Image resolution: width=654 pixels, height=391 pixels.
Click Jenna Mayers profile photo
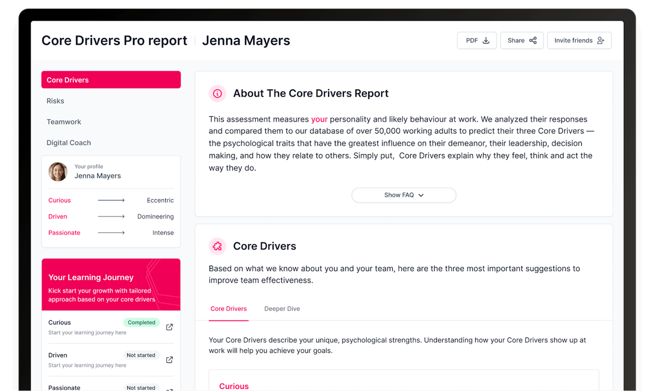point(58,172)
